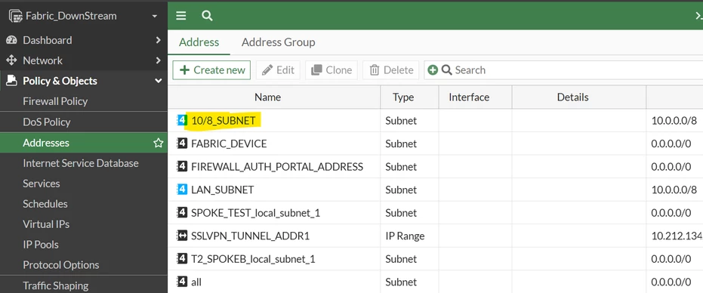Click Create new button

[211, 70]
